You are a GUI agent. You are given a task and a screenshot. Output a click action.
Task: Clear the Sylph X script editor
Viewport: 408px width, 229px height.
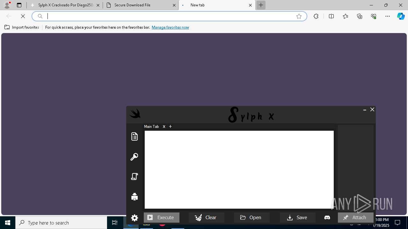(207, 218)
